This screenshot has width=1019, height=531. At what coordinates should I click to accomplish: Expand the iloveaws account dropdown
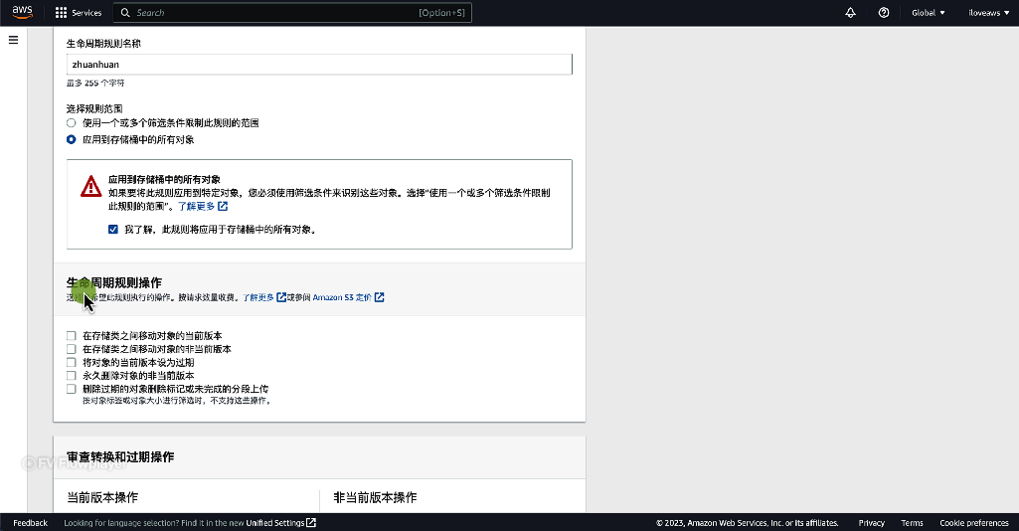(988, 13)
